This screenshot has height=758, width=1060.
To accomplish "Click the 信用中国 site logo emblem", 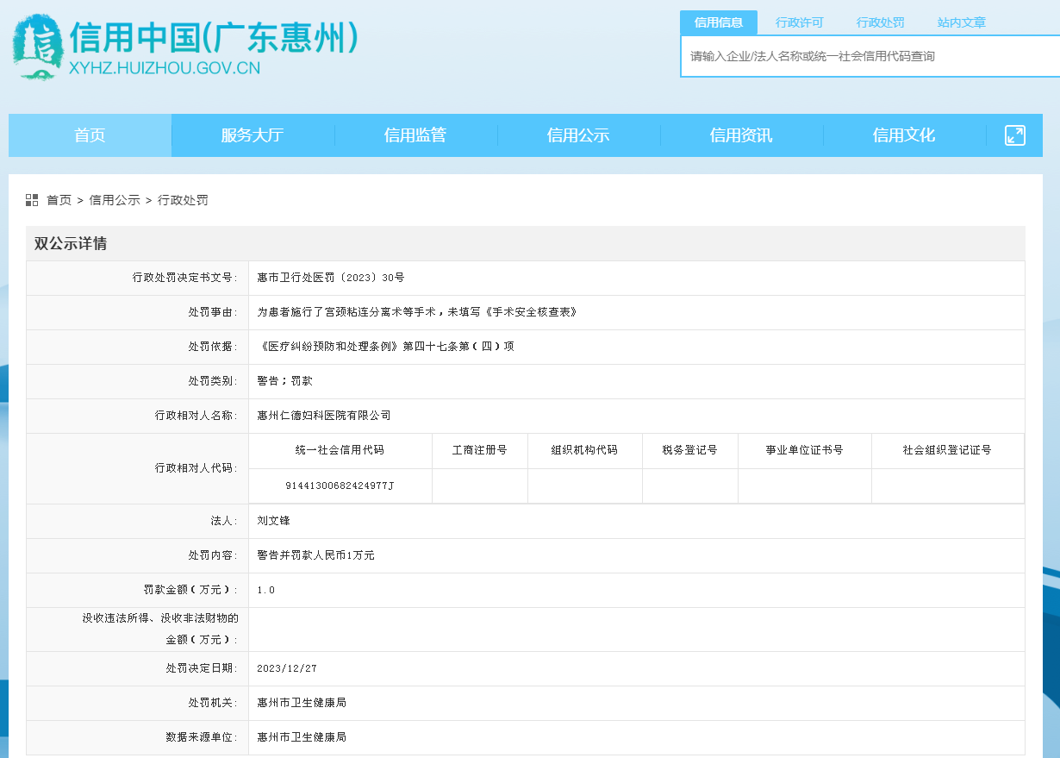I will point(37,48).
